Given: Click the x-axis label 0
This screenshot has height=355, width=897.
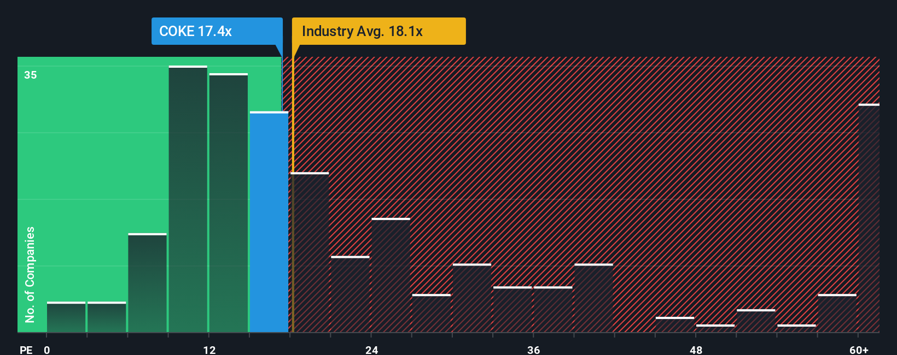Looking at the screenshot, I should point(47,350).
